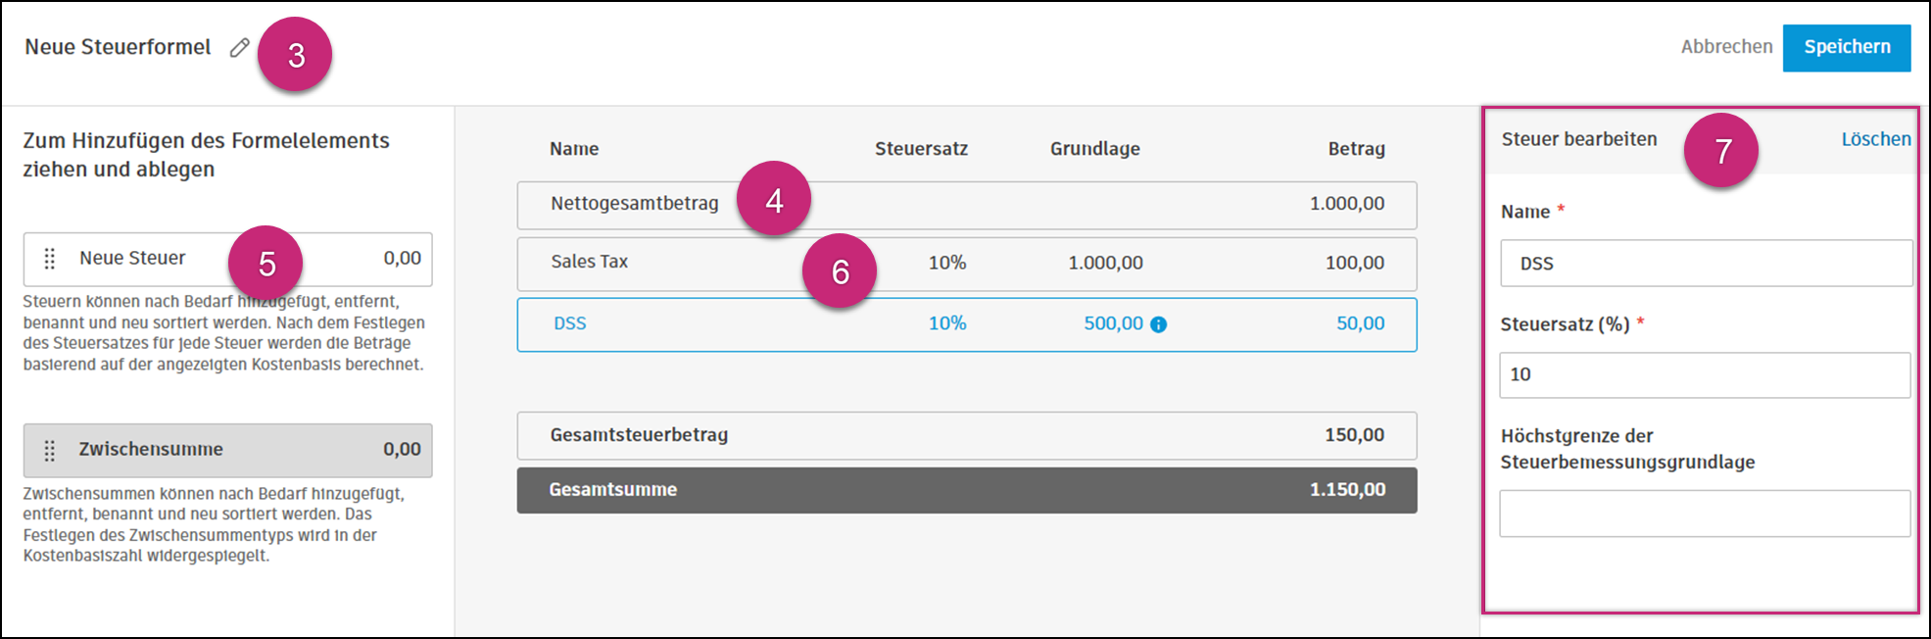Click the drag handle on Neue Steuer
This screenshot has width=1931, height=639.
pyautogui.click(x=47, y=259)
